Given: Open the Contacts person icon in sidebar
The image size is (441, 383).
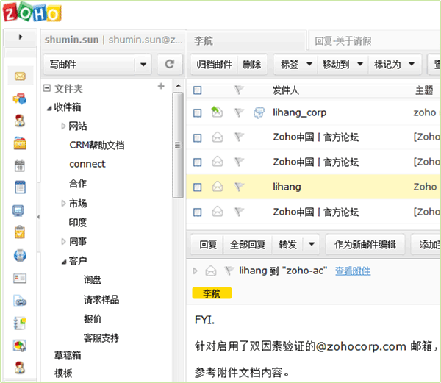Looking at the screenshot, I should 20,121.
